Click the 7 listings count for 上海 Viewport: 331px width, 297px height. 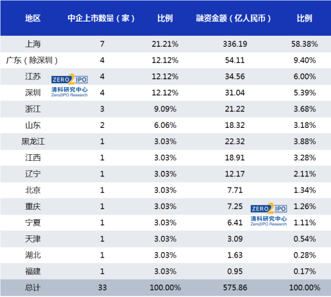[x=102, y=44]
